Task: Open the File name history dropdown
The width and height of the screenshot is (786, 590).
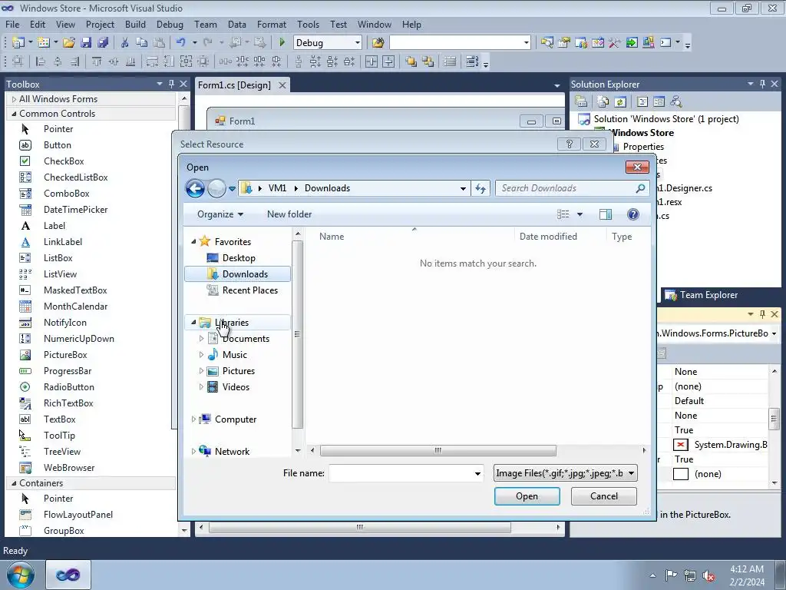Action: [x=477, y=473]
